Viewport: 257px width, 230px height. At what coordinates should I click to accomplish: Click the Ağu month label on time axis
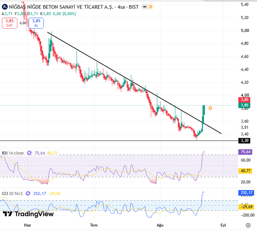point(160,225)
